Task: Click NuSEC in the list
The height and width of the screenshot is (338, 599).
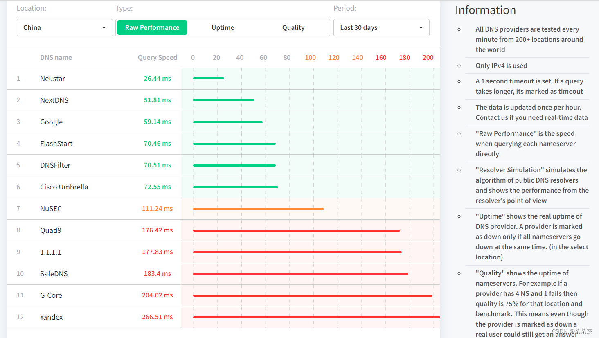Action: (x=51, y=209)
